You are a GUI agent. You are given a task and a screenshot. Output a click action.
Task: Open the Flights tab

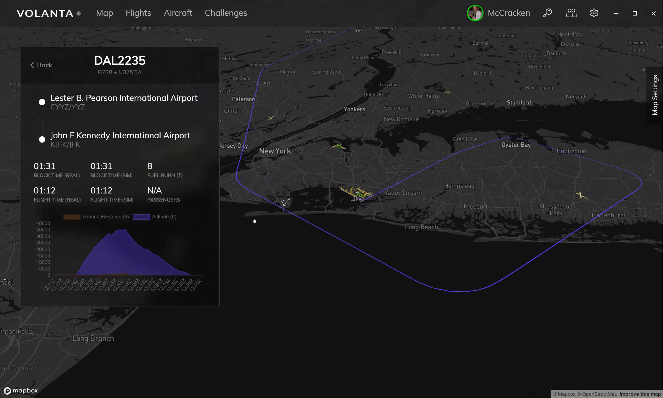click(138, 13)
